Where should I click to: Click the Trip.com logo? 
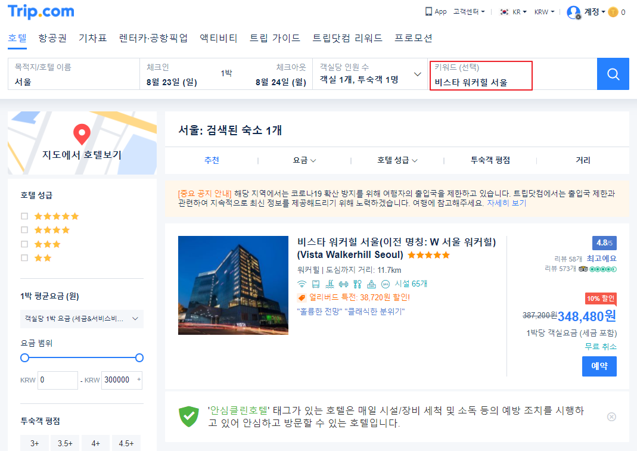click(41, 11)
